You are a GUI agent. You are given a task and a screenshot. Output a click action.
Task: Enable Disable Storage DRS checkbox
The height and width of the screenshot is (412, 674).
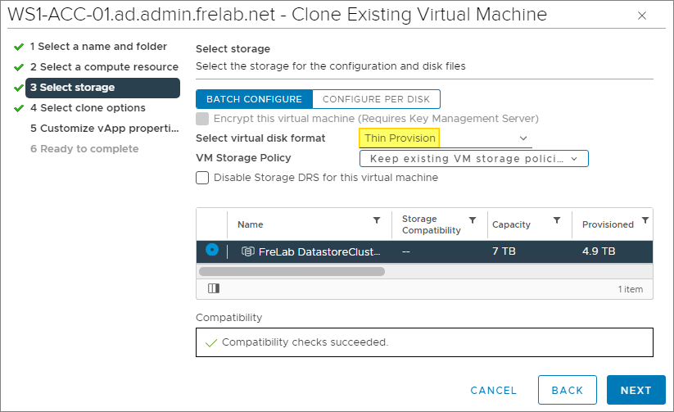point(202,178)
